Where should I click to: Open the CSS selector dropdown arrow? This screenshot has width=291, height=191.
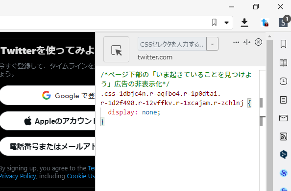click(x=212, y=44)
